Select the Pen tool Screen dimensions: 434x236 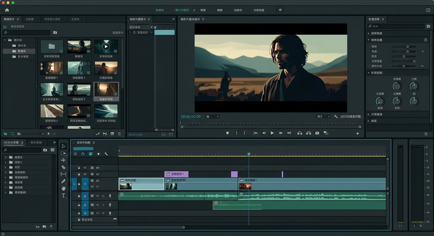point(63,181)
